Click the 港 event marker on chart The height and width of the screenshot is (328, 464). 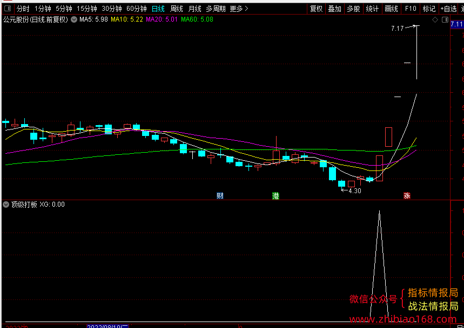tap(275, 196)
